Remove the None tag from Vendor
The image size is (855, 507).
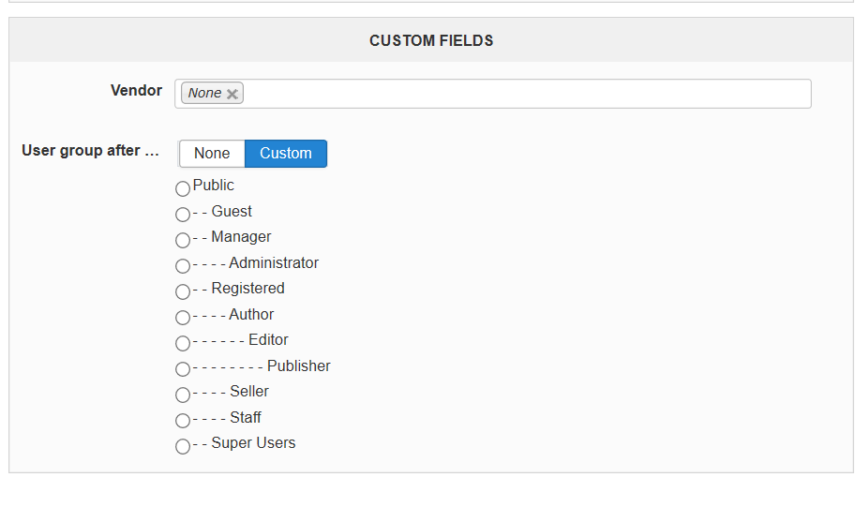tap(232, 94)
